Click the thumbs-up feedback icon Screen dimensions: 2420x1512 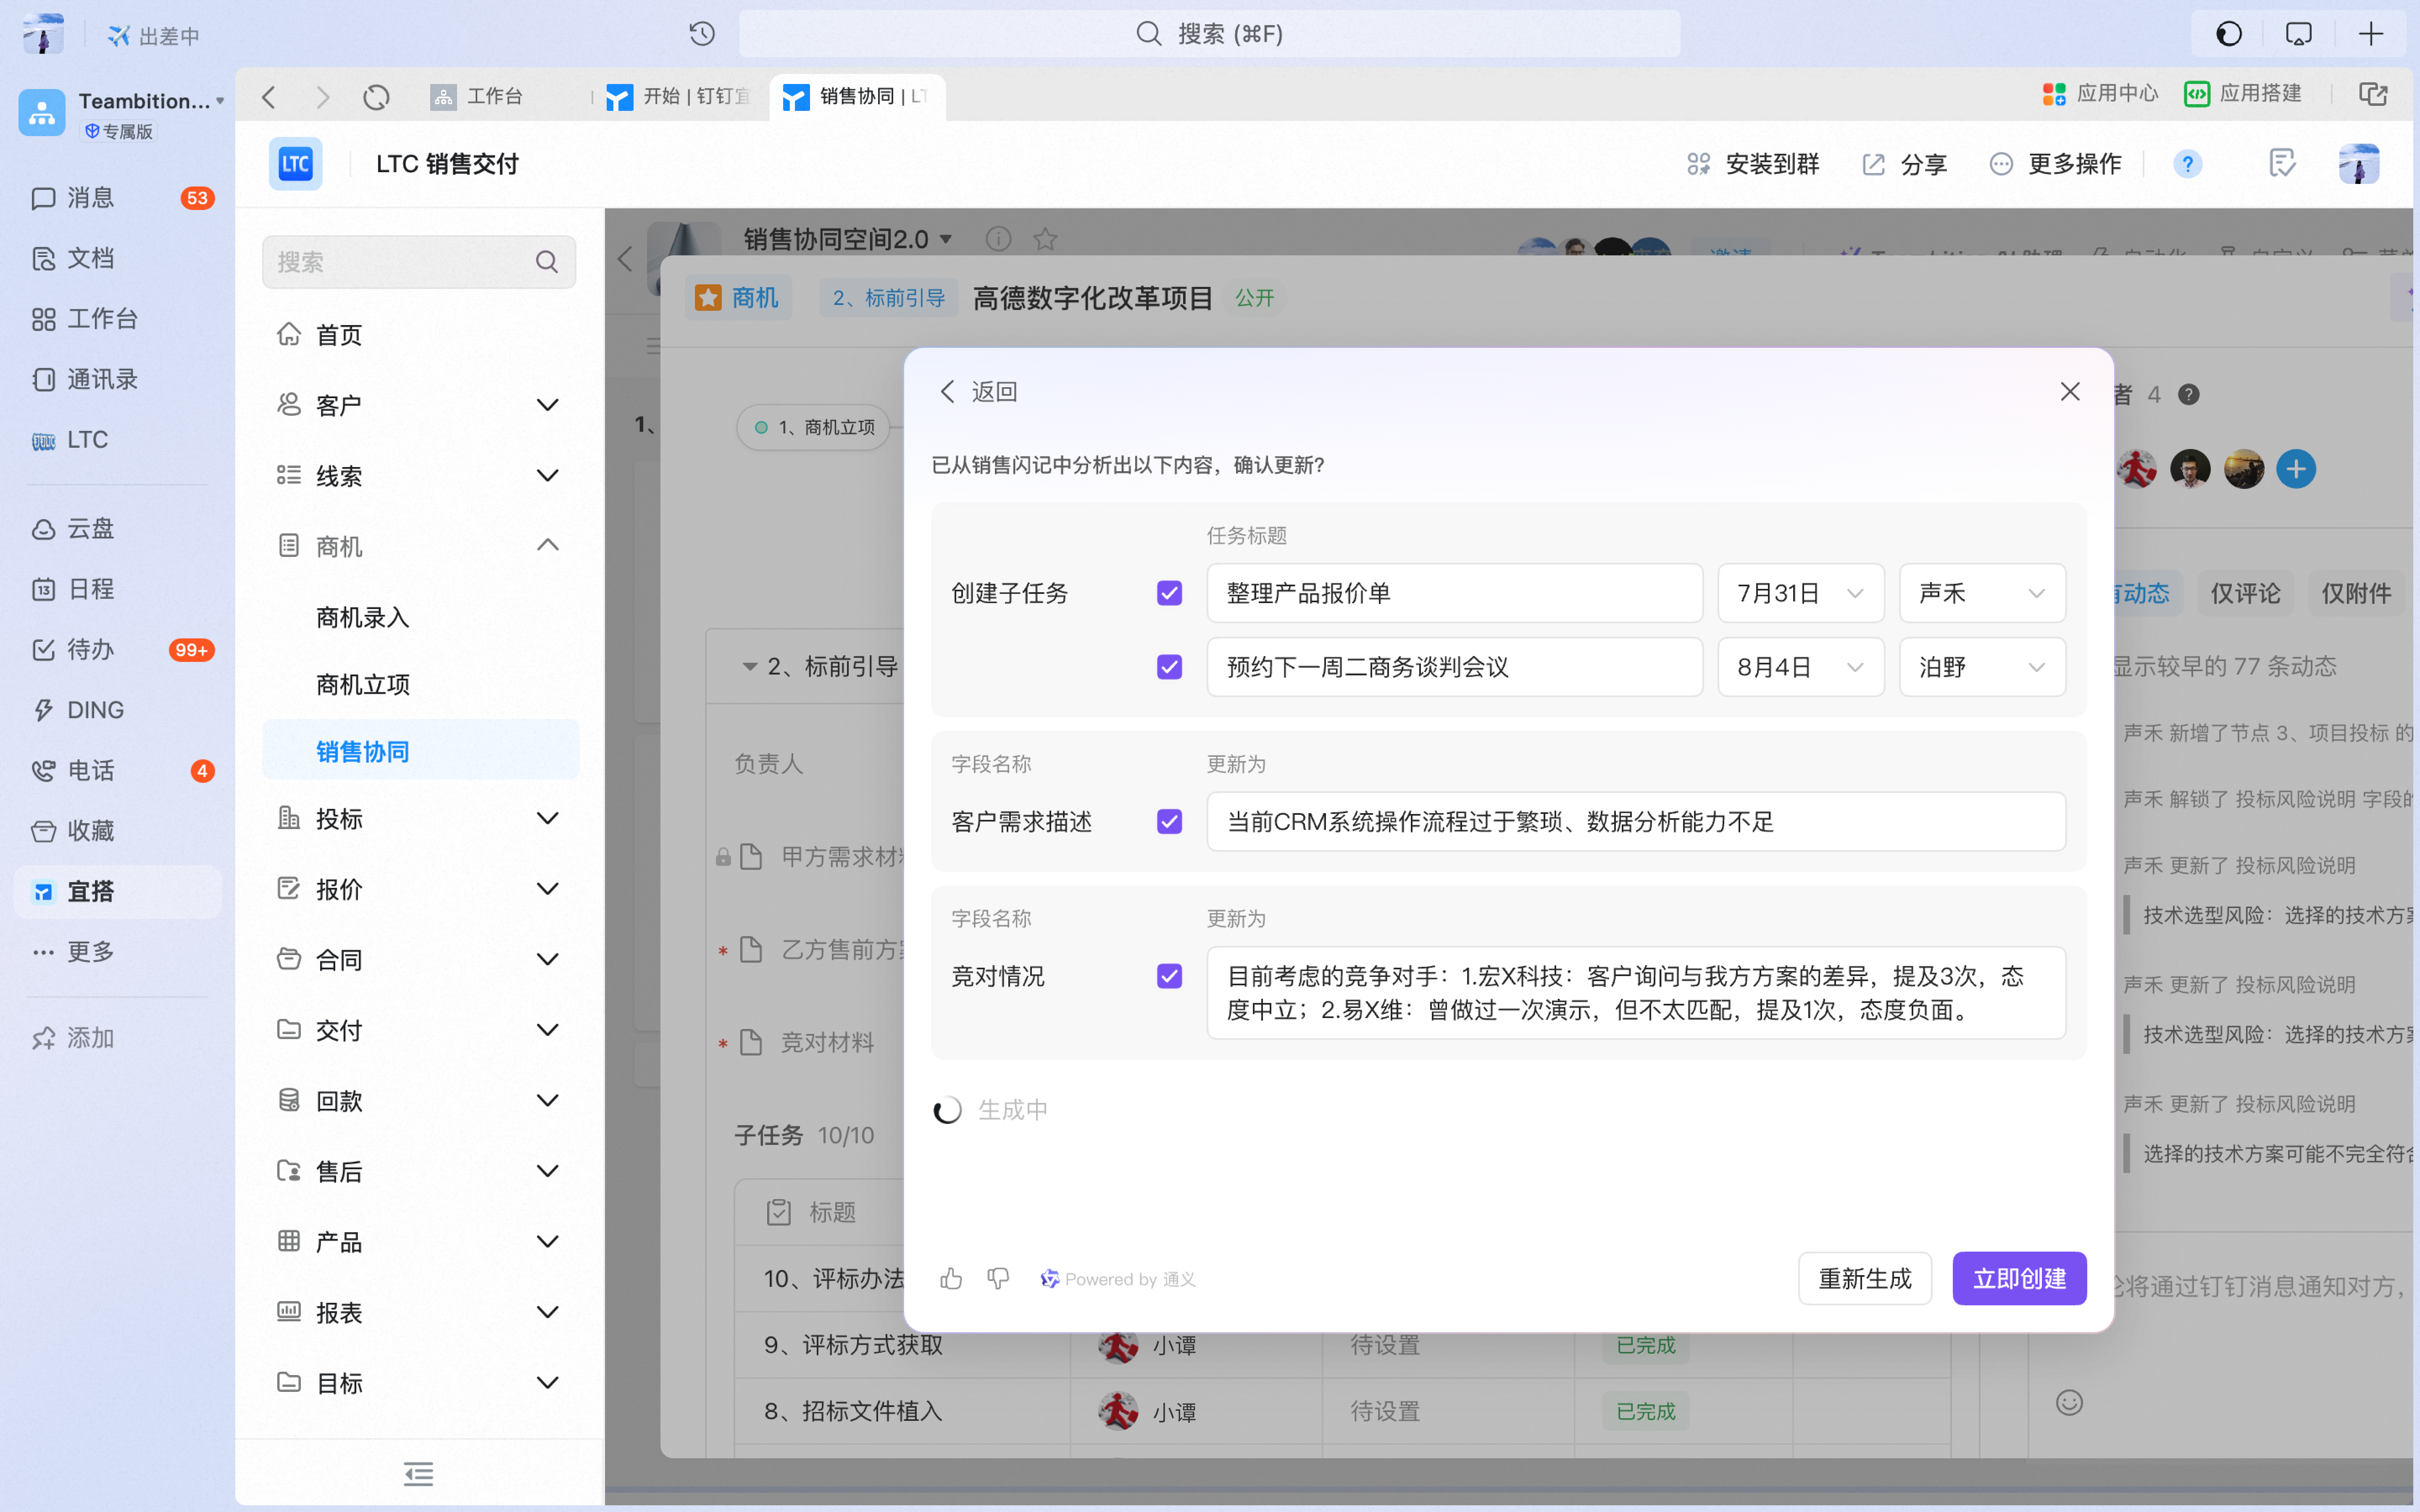[x=951, y=1278]
